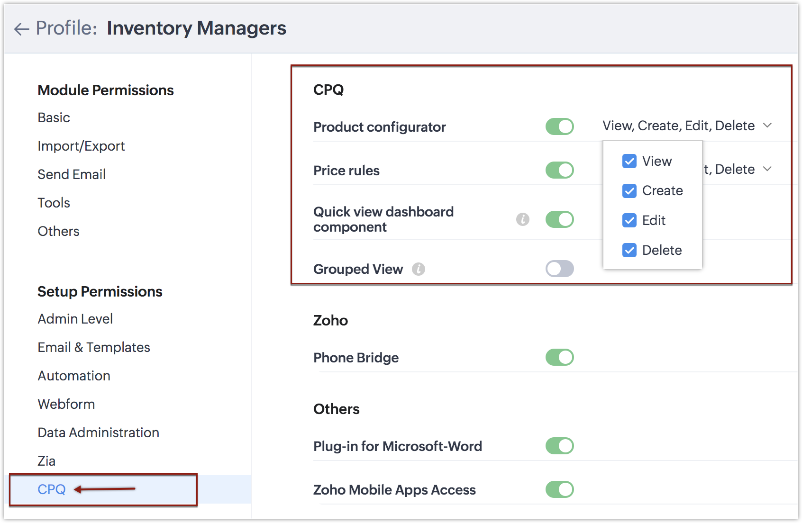Disable the Price rules toggle

[559, 170]
